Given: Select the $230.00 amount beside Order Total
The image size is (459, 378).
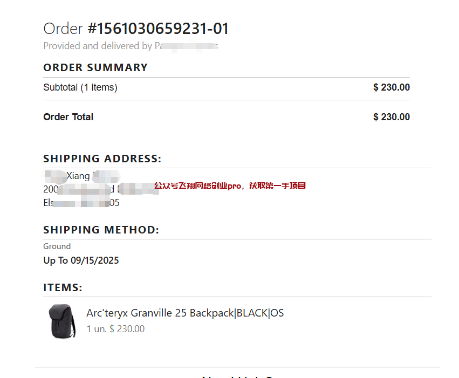Looking at the screenshot, I should (x=391, y=117).
